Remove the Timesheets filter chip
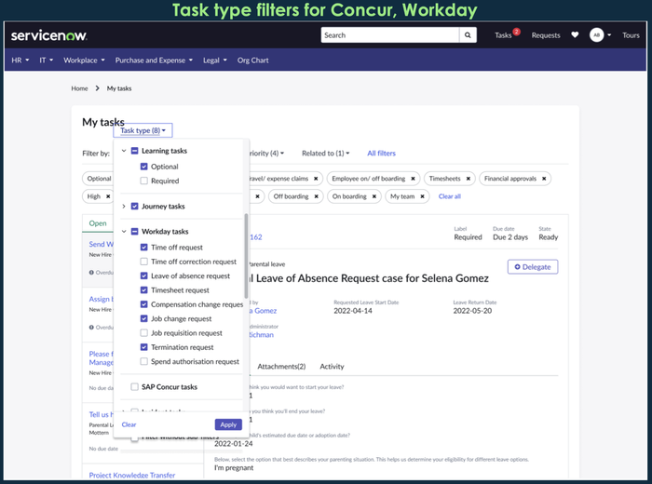This screenshot has height=484, width=652. (469, 179)
